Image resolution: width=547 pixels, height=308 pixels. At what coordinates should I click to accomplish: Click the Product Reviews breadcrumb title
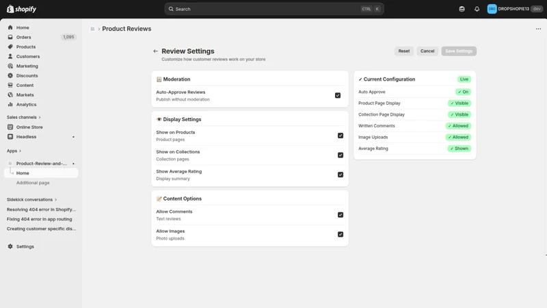(x=126, y=29)
